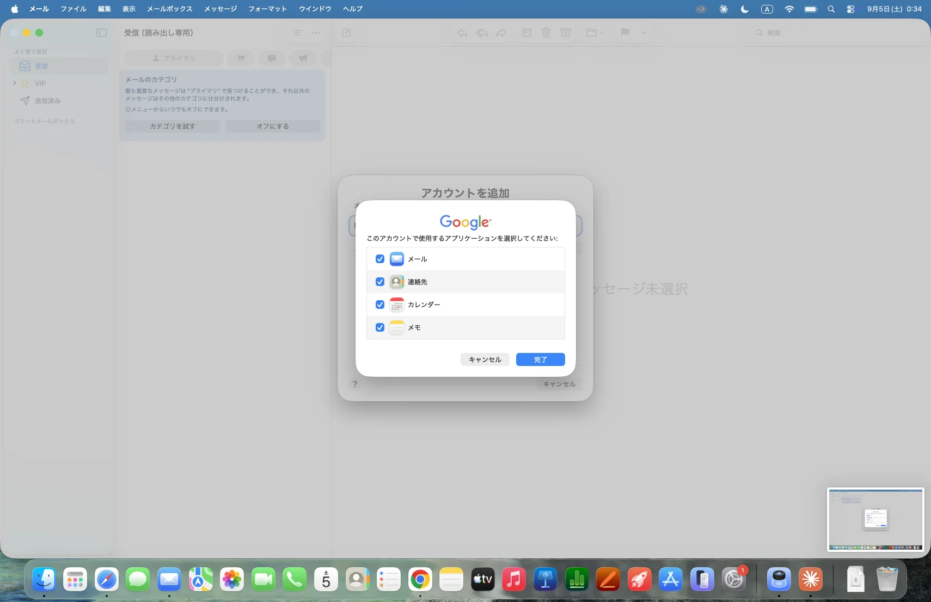931x602 pixels.
Task: Open Finder from the Dock
Action: click(44, 579)
